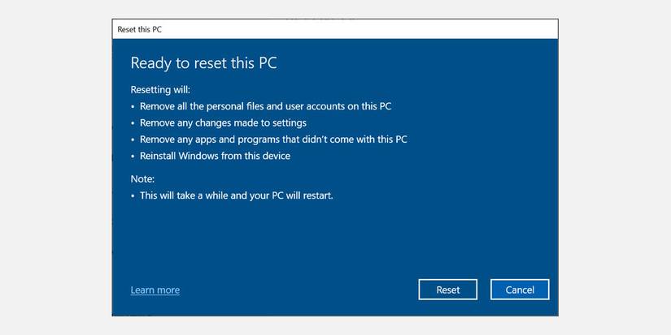Click the 'Reset this PC' window title text
The image size is (671, 335).
pyautogui.click(x=140, y=29)
